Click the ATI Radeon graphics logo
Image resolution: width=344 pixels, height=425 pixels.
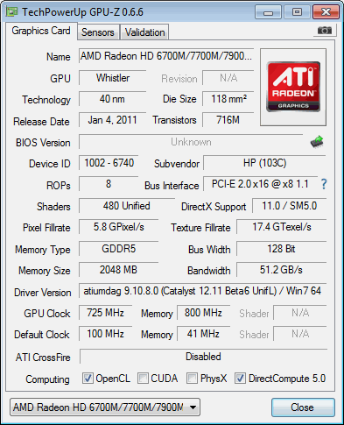pos(293,87)
